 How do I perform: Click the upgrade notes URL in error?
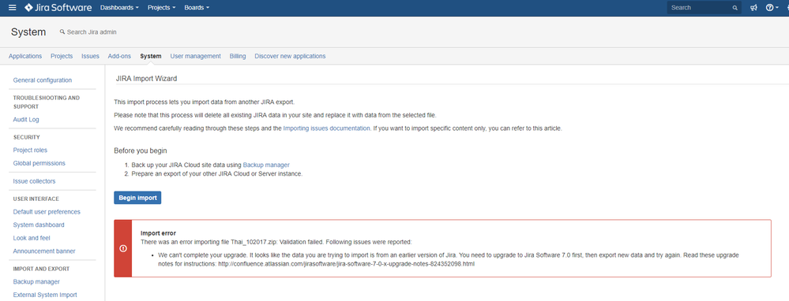click(347, 264)
